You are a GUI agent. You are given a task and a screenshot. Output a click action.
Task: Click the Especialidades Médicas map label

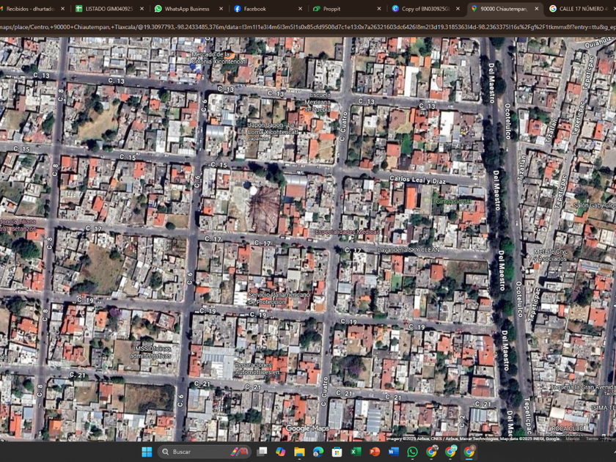pos(348,232)
